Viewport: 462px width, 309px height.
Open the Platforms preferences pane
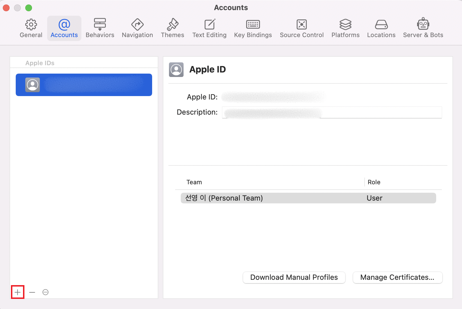(346, 28)
